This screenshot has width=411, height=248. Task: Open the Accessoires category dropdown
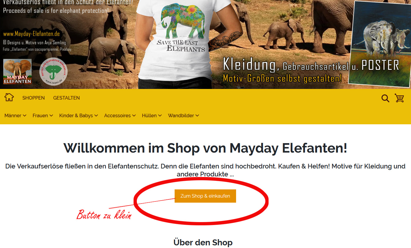(120, 115)
